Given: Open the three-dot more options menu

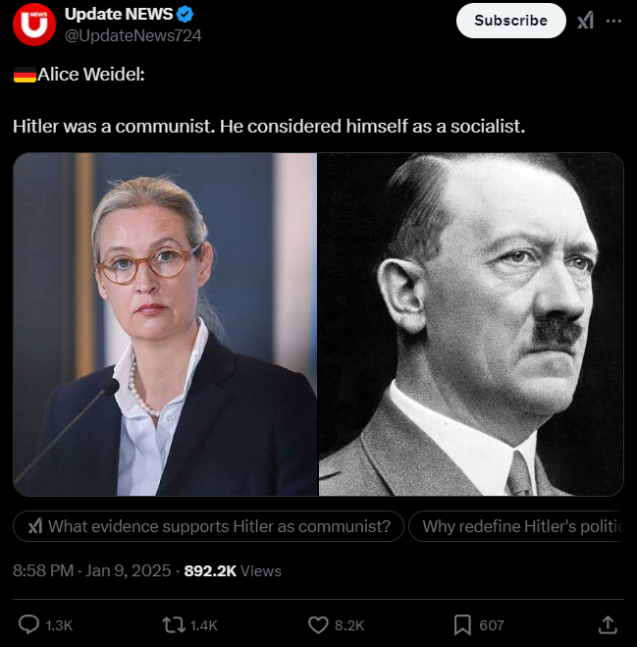Looking at the screenshot, I should click(613, 21).
